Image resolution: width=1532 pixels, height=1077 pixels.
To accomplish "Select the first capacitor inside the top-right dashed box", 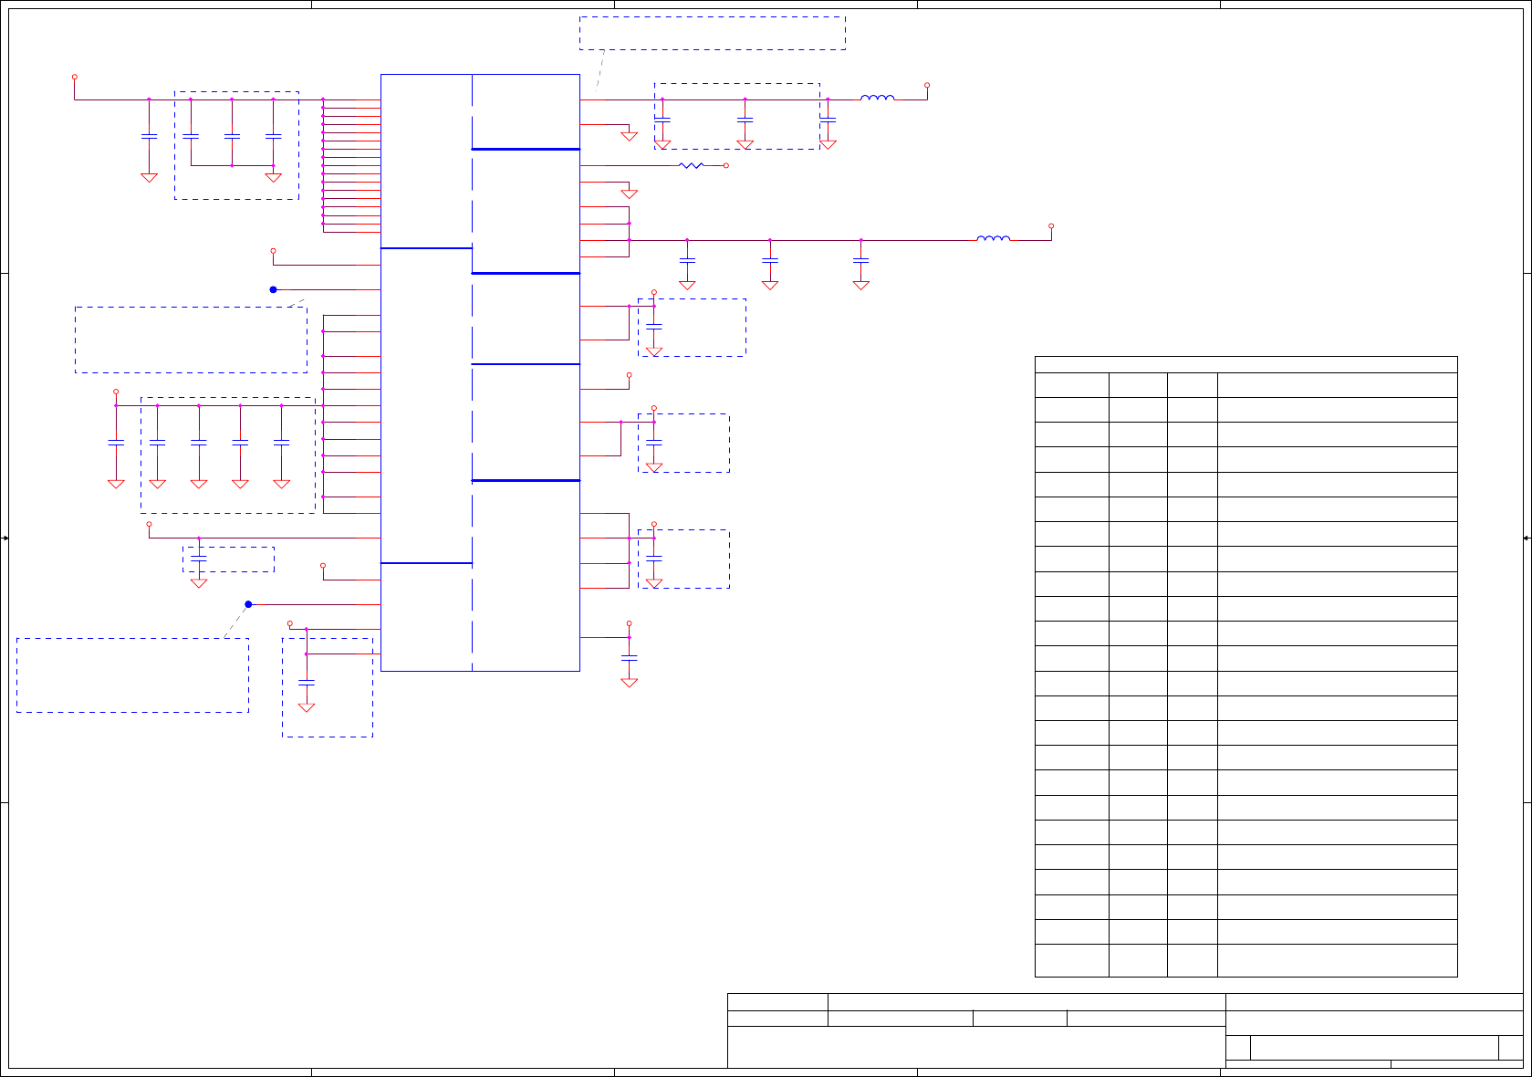I will click(x=662, y=120).
